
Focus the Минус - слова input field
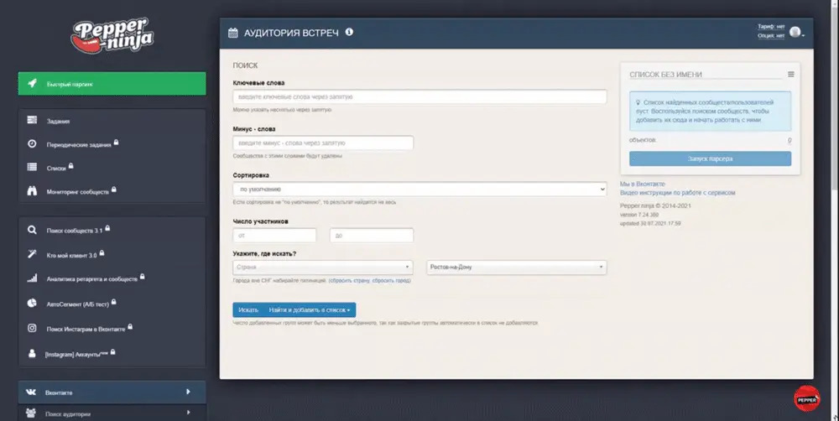pos(323,143)
